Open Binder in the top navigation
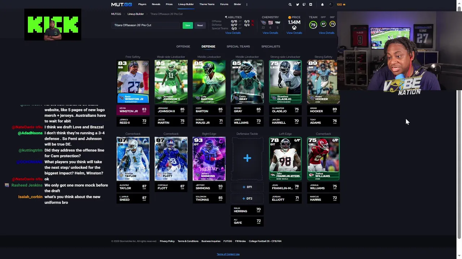This screenshot has width=462, height=259. [x=237, y=4]
